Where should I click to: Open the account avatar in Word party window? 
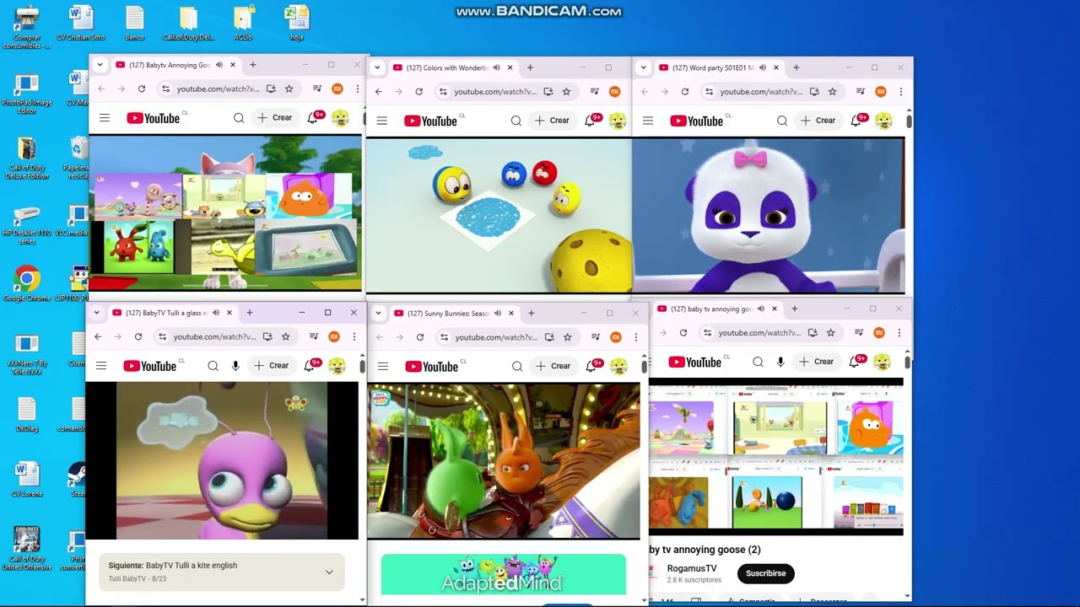[883, 121]
